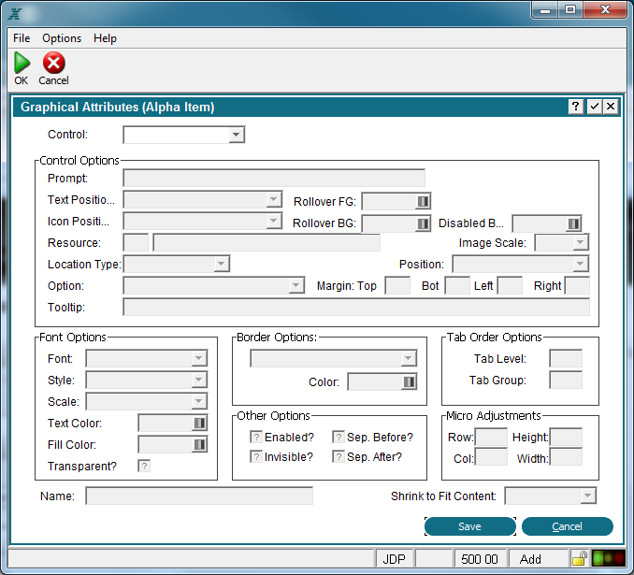Expand the Icon Position dropdown
The image size is (634, 575).
click(274, 221)
